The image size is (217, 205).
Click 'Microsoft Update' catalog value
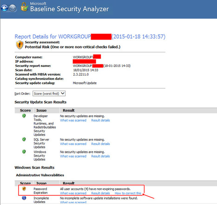tap(85, 83)
